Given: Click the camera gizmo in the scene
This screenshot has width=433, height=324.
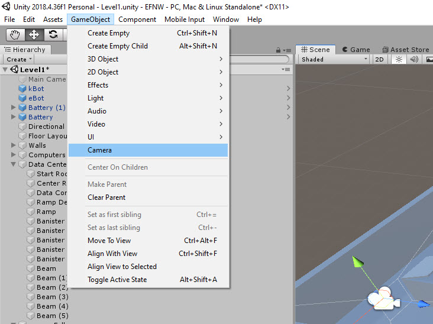Looking at the screenshot, I should click(x=383, y=299).
